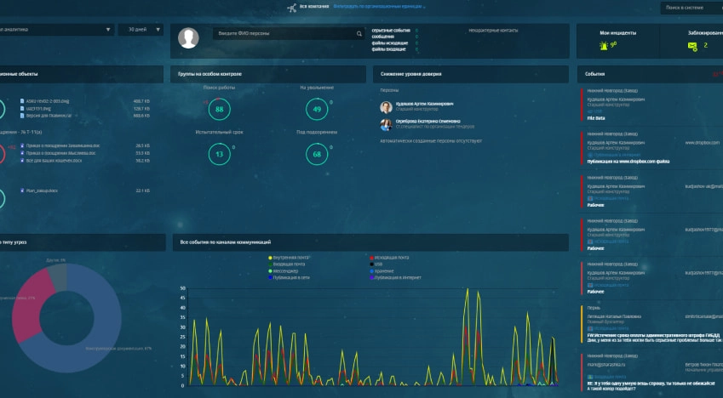The height and width of the screenshot is (398, 723).
Task: Toggle "USB" chart legend item
Action: (376, 264)
